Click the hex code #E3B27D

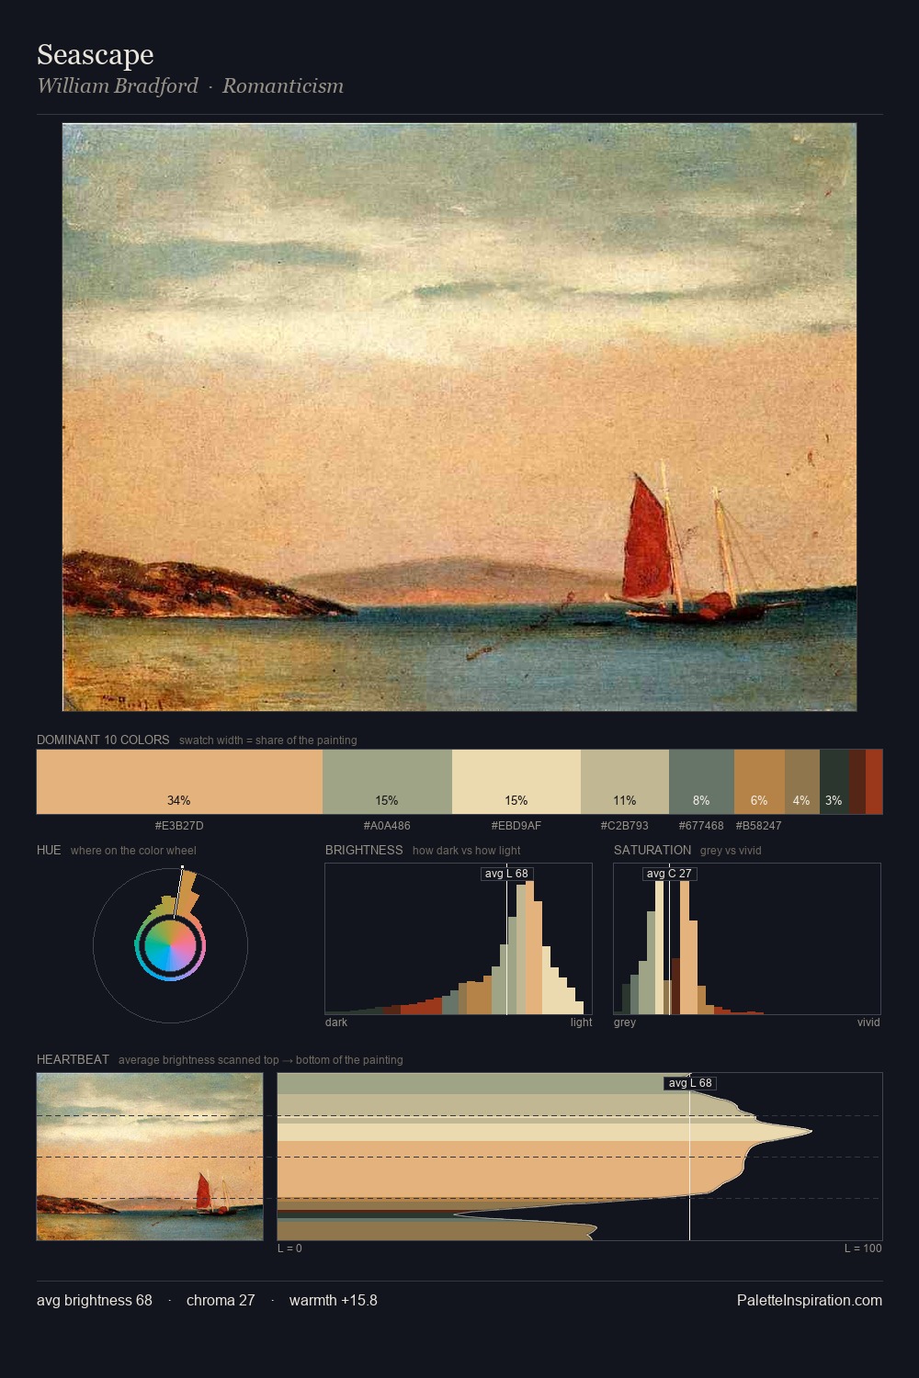tap(179, 826)
